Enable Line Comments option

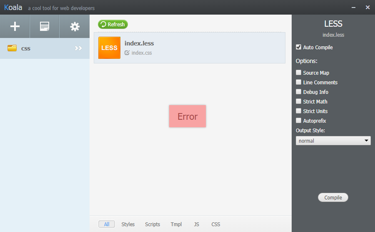(298, 82)
